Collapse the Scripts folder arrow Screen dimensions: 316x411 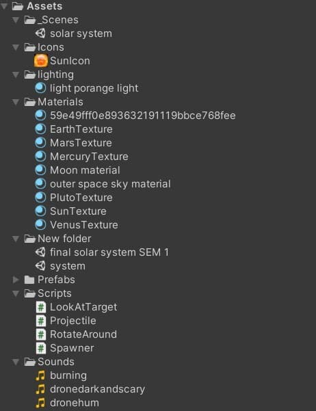coord(16,293)
